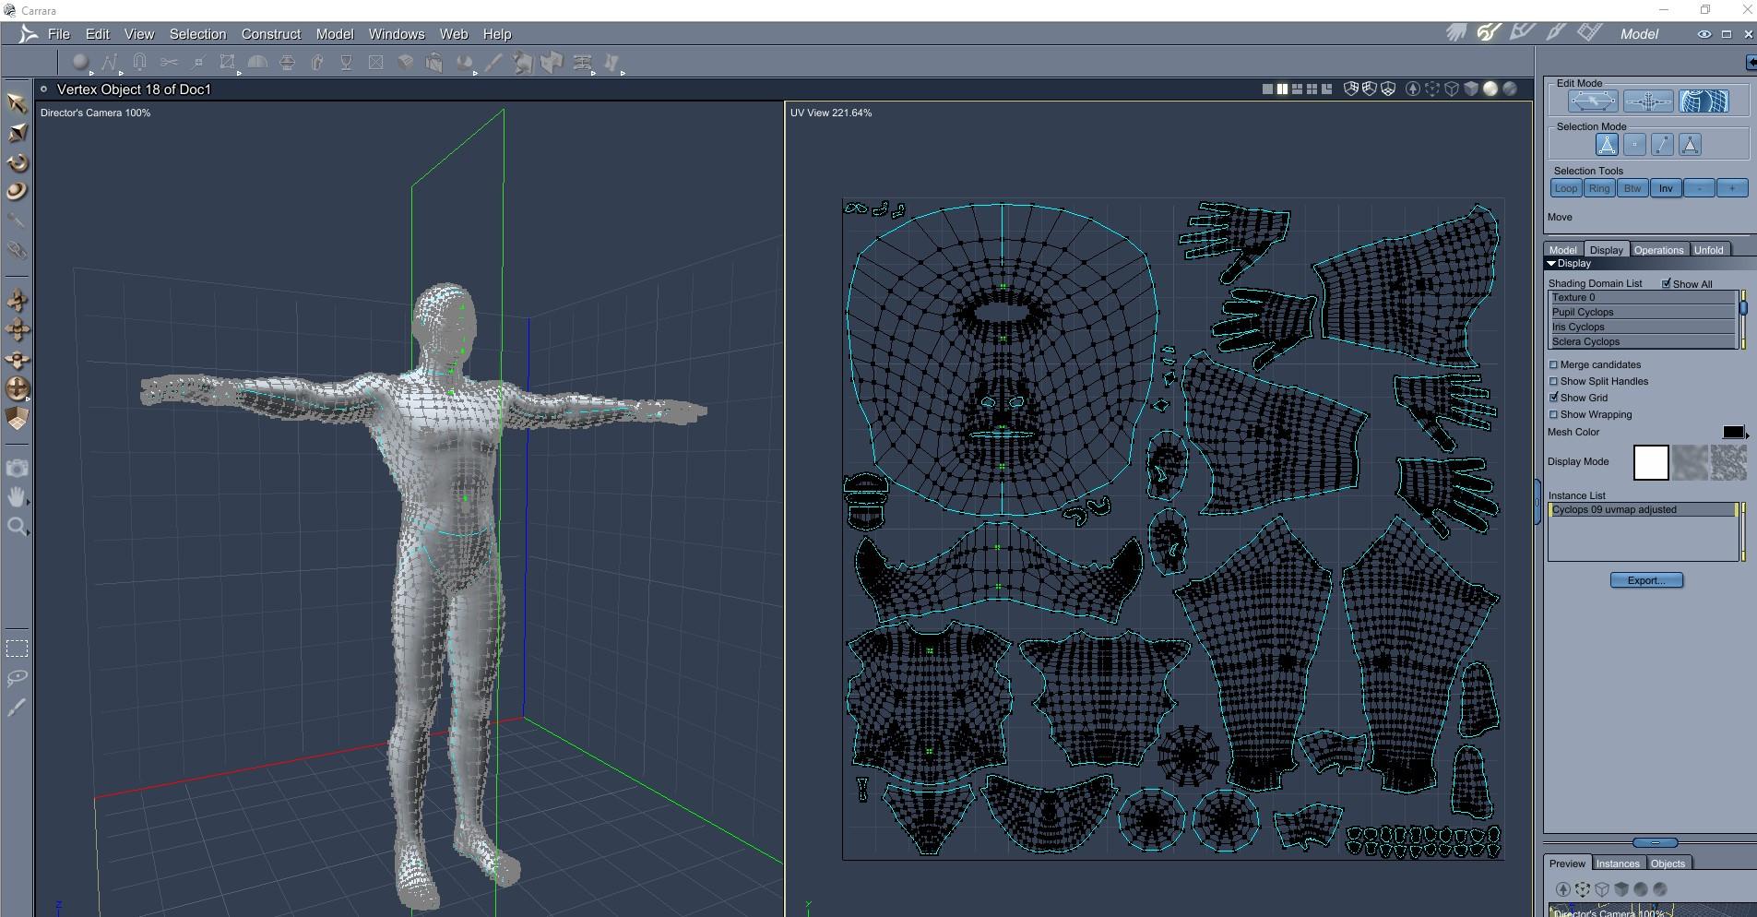
Task: Open the Mesh Color dropdown arrow
Action: pos(1747,435)
